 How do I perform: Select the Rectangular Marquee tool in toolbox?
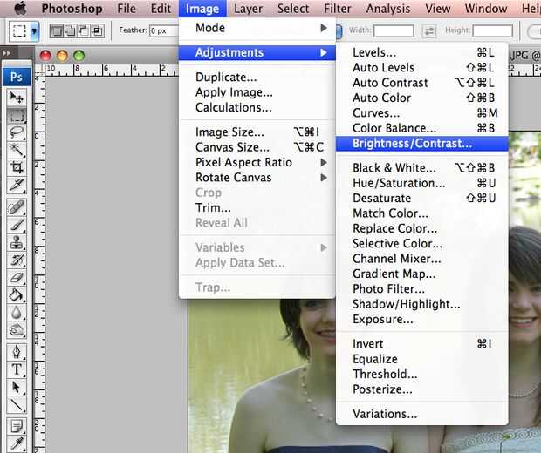tap(17, 115)
